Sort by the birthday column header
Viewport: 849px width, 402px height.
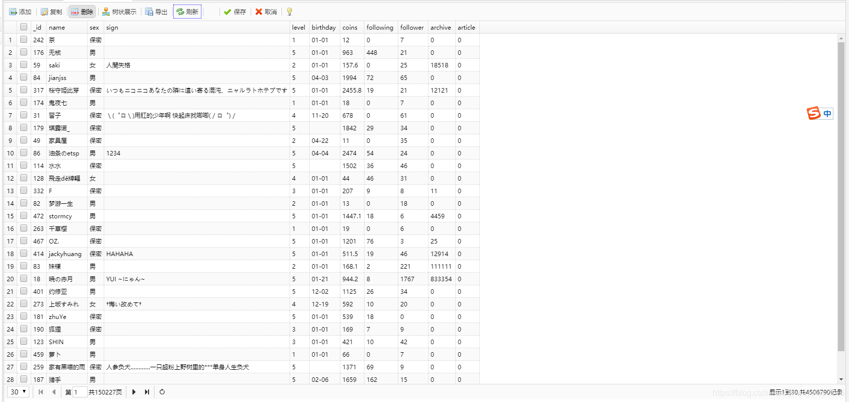(325, 27)
